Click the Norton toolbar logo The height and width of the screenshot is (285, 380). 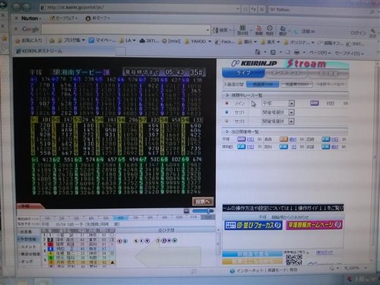point(30,18)
